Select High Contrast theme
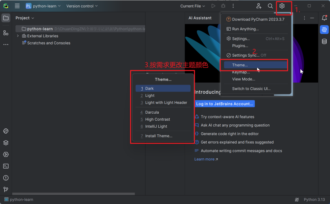The height and width of the screenshot is (204, 330). click(163, 119)
